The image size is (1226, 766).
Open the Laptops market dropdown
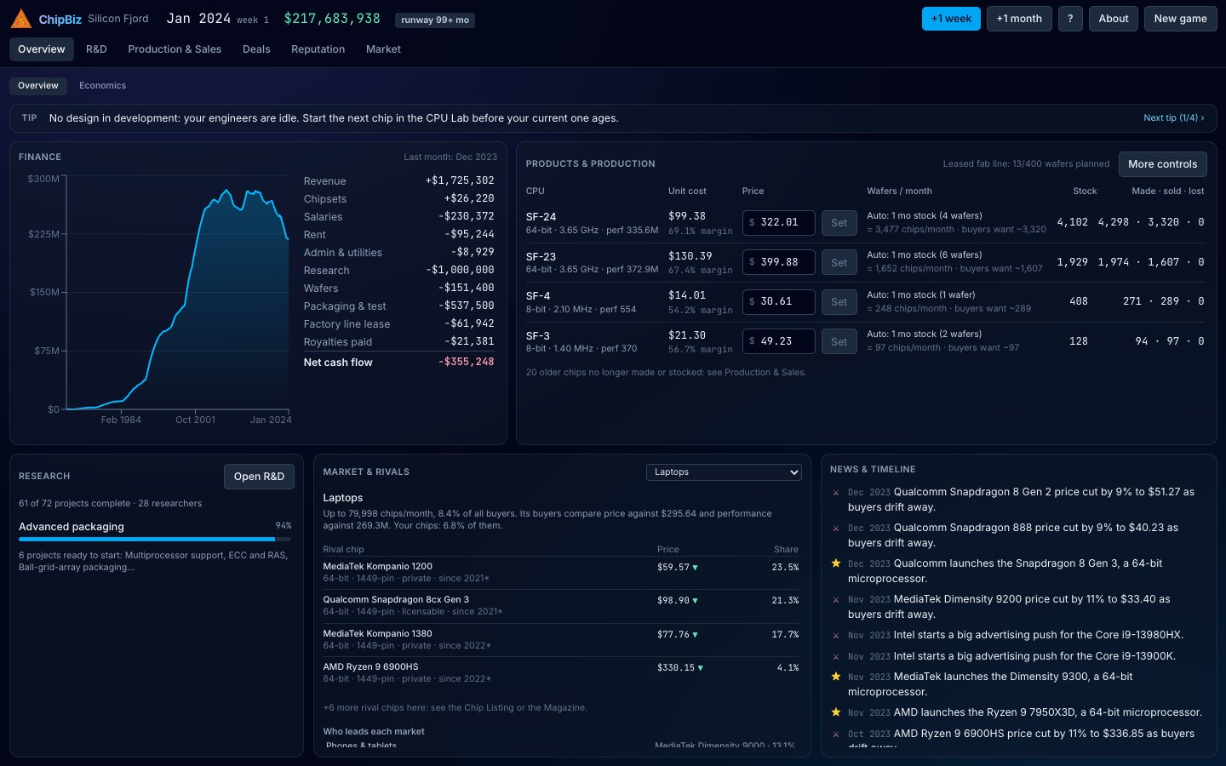(724, 472)
